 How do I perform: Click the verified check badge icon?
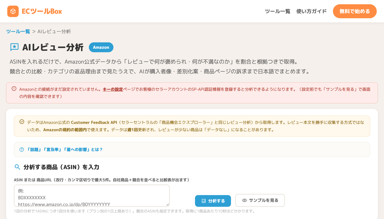(x=22, y=122)
